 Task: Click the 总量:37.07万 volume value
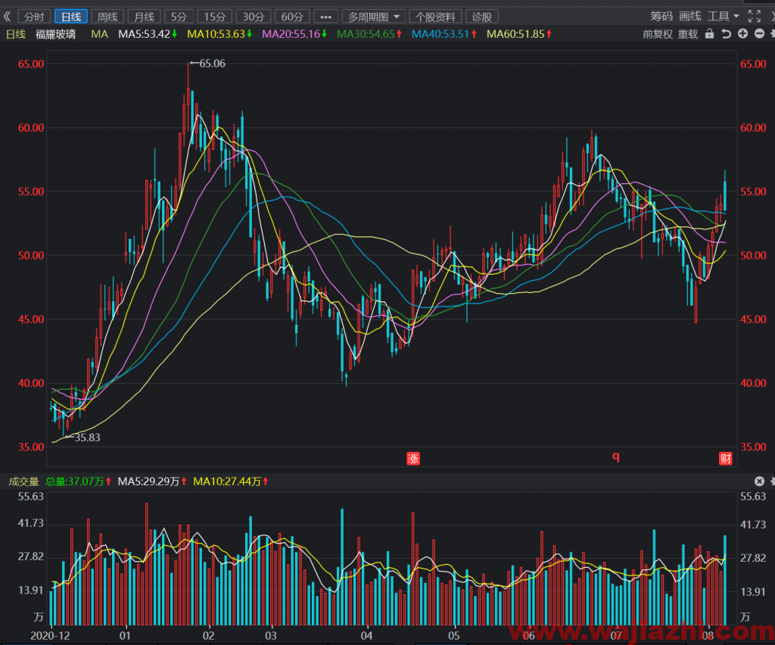pyautogui.click(x=78, y=481)
